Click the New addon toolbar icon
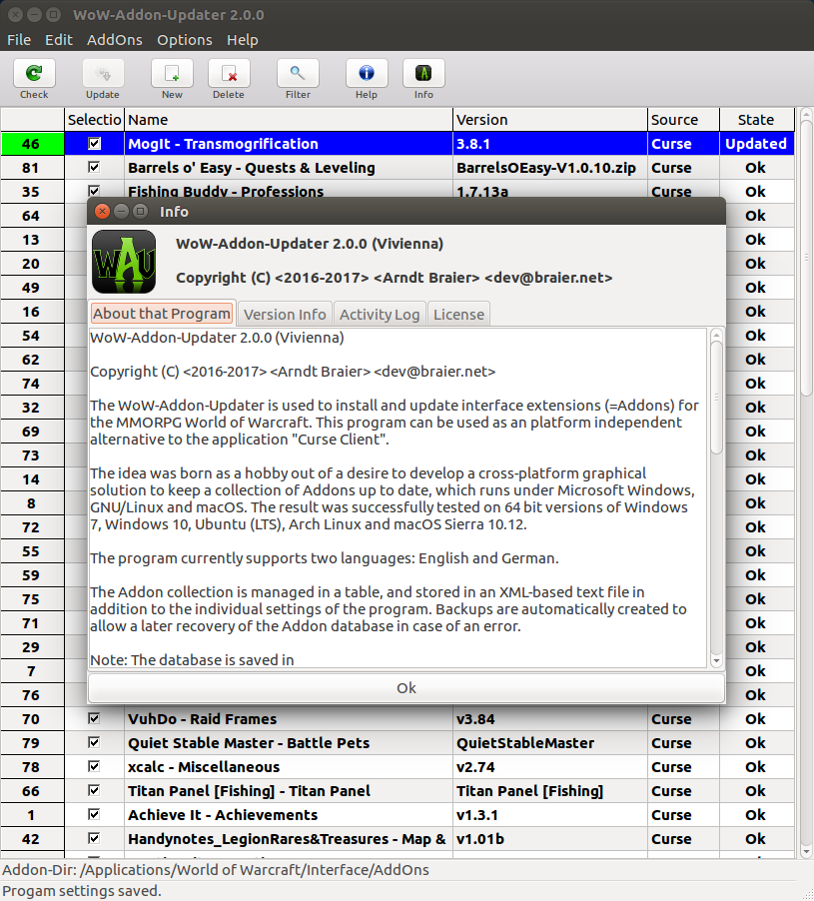 click(172, 74)
